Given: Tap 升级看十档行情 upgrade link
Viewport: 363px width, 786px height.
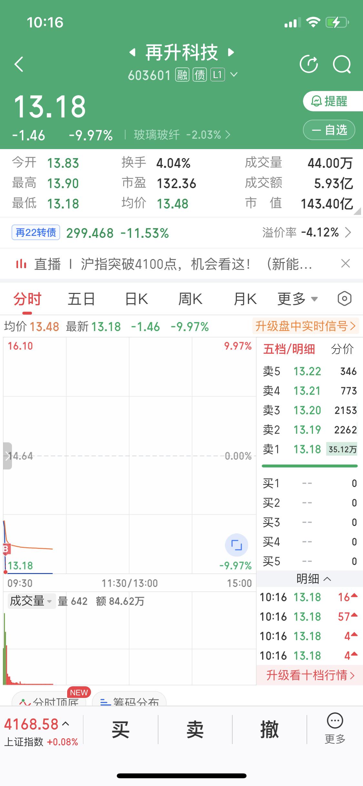Looking at the screenshot, I should point(310,675).
